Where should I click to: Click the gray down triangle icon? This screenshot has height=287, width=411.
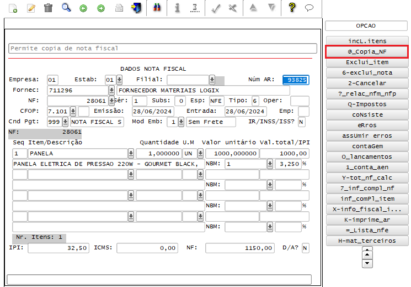[x=272, y=7]
